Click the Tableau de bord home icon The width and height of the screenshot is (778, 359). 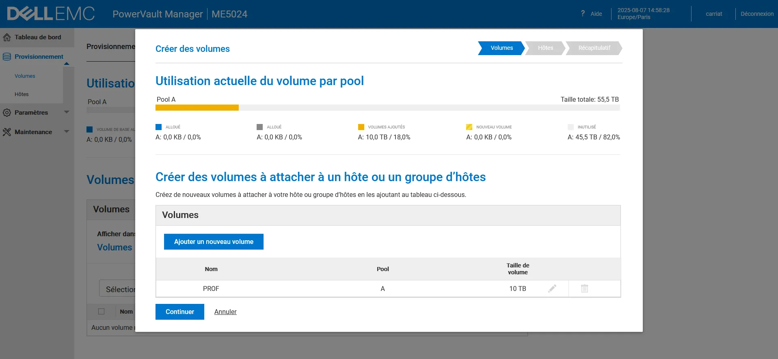click(x=7, y=37)
